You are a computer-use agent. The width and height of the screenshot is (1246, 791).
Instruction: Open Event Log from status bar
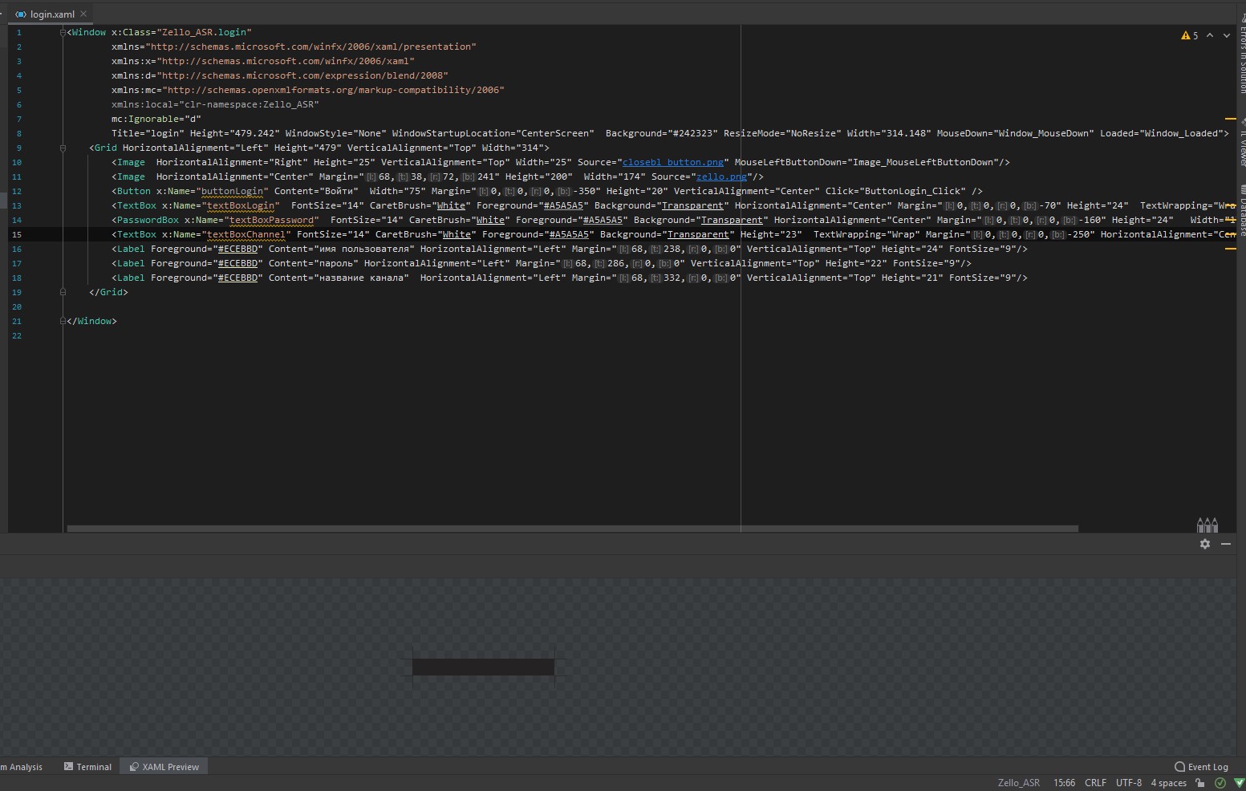[x=1201, y=767]
